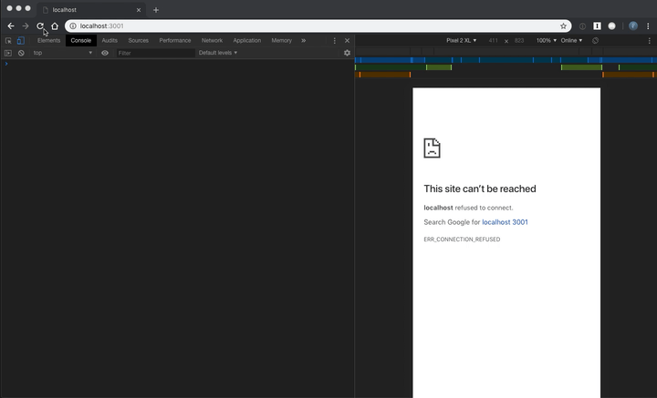This screenshot has width=657, height=398.
Task: Open the Default levels dropdown
Action: pos(218,53)
